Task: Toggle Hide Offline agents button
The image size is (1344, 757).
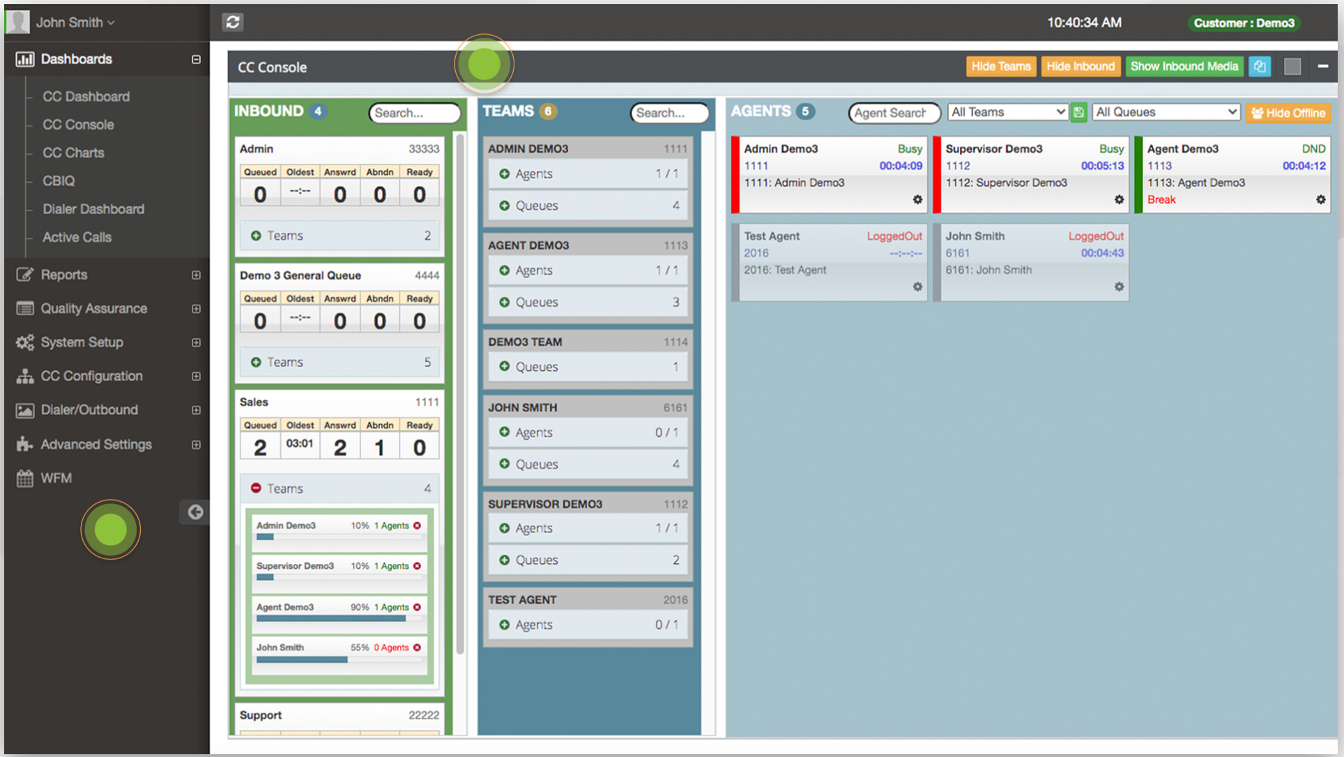Action: (1288, 113)
